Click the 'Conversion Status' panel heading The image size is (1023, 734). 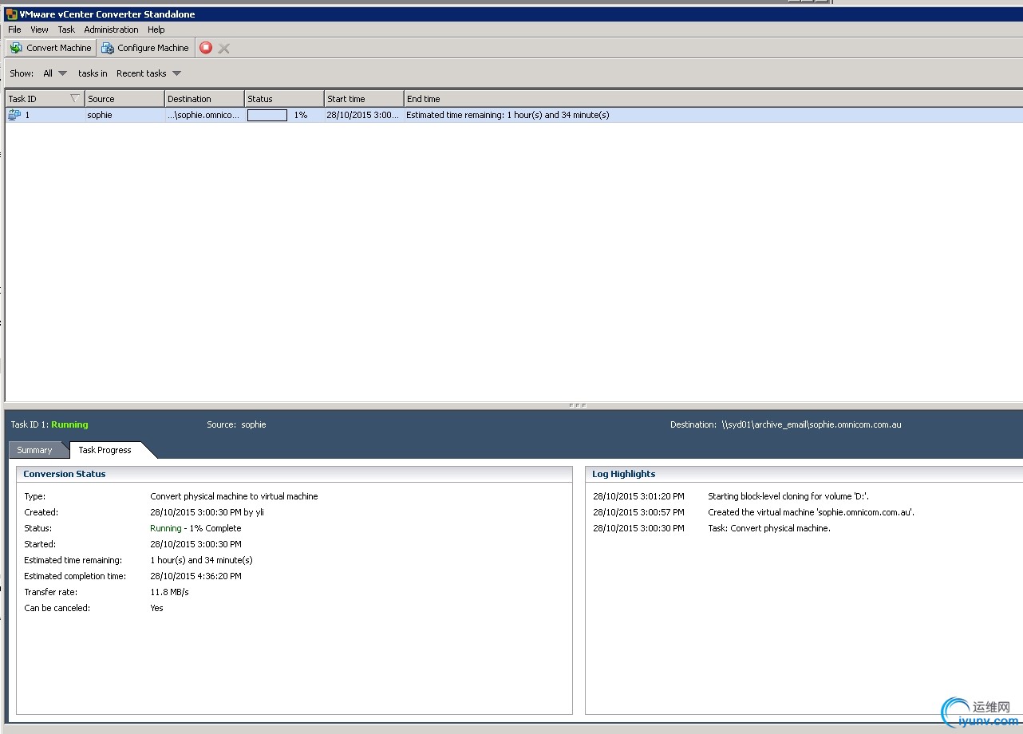click(x=65, y=474)
